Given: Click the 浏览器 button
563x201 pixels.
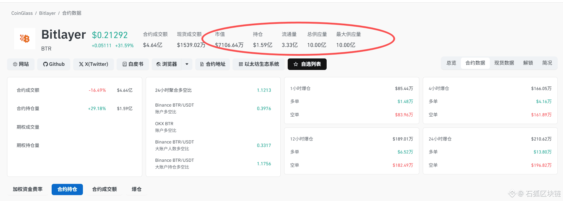Looking at the screenshot, I should tap(167, 64).
